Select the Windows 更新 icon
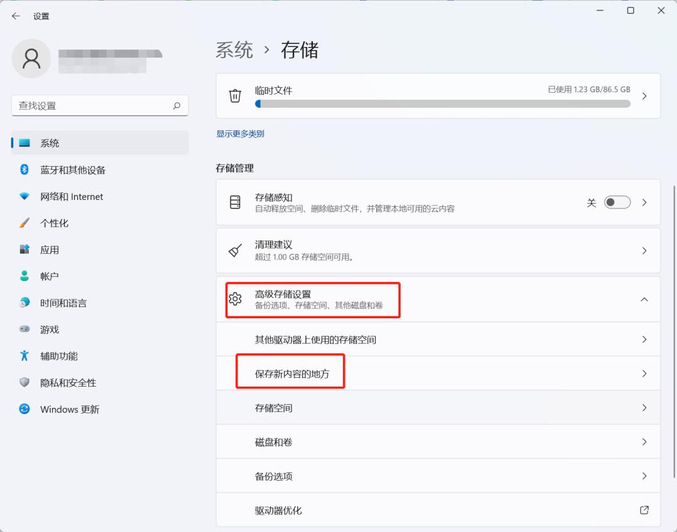Screen dimensions: 677x532 pyautogui.click(x=23, y=409)
